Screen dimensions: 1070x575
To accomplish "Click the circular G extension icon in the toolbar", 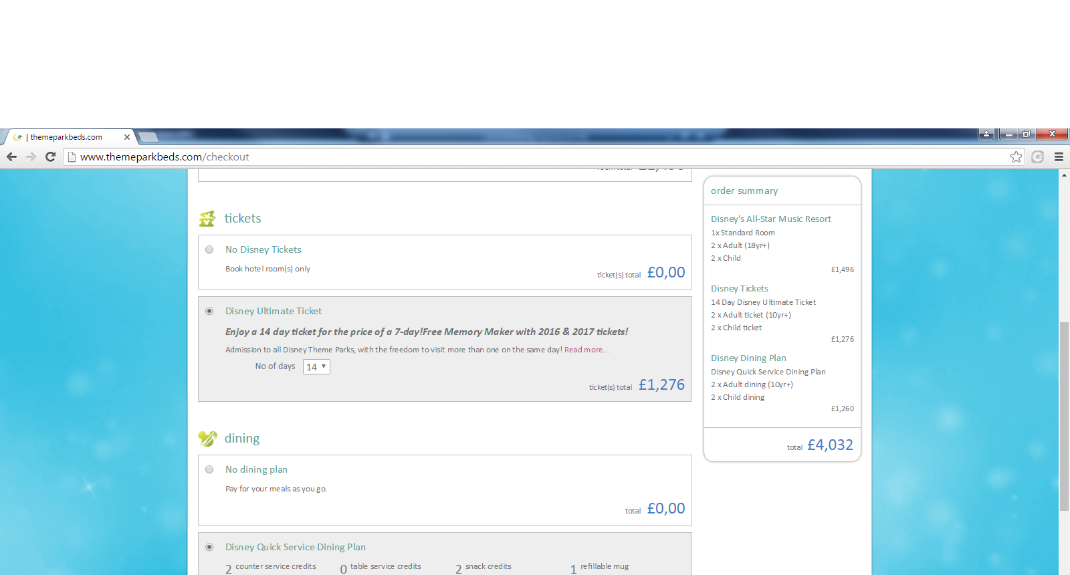I will (1038, 156).
